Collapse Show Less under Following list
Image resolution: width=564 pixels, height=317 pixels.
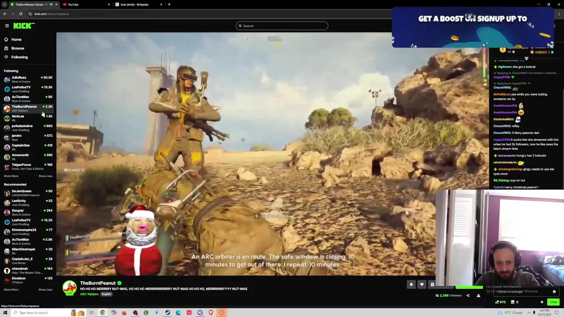tap(45, 176)
